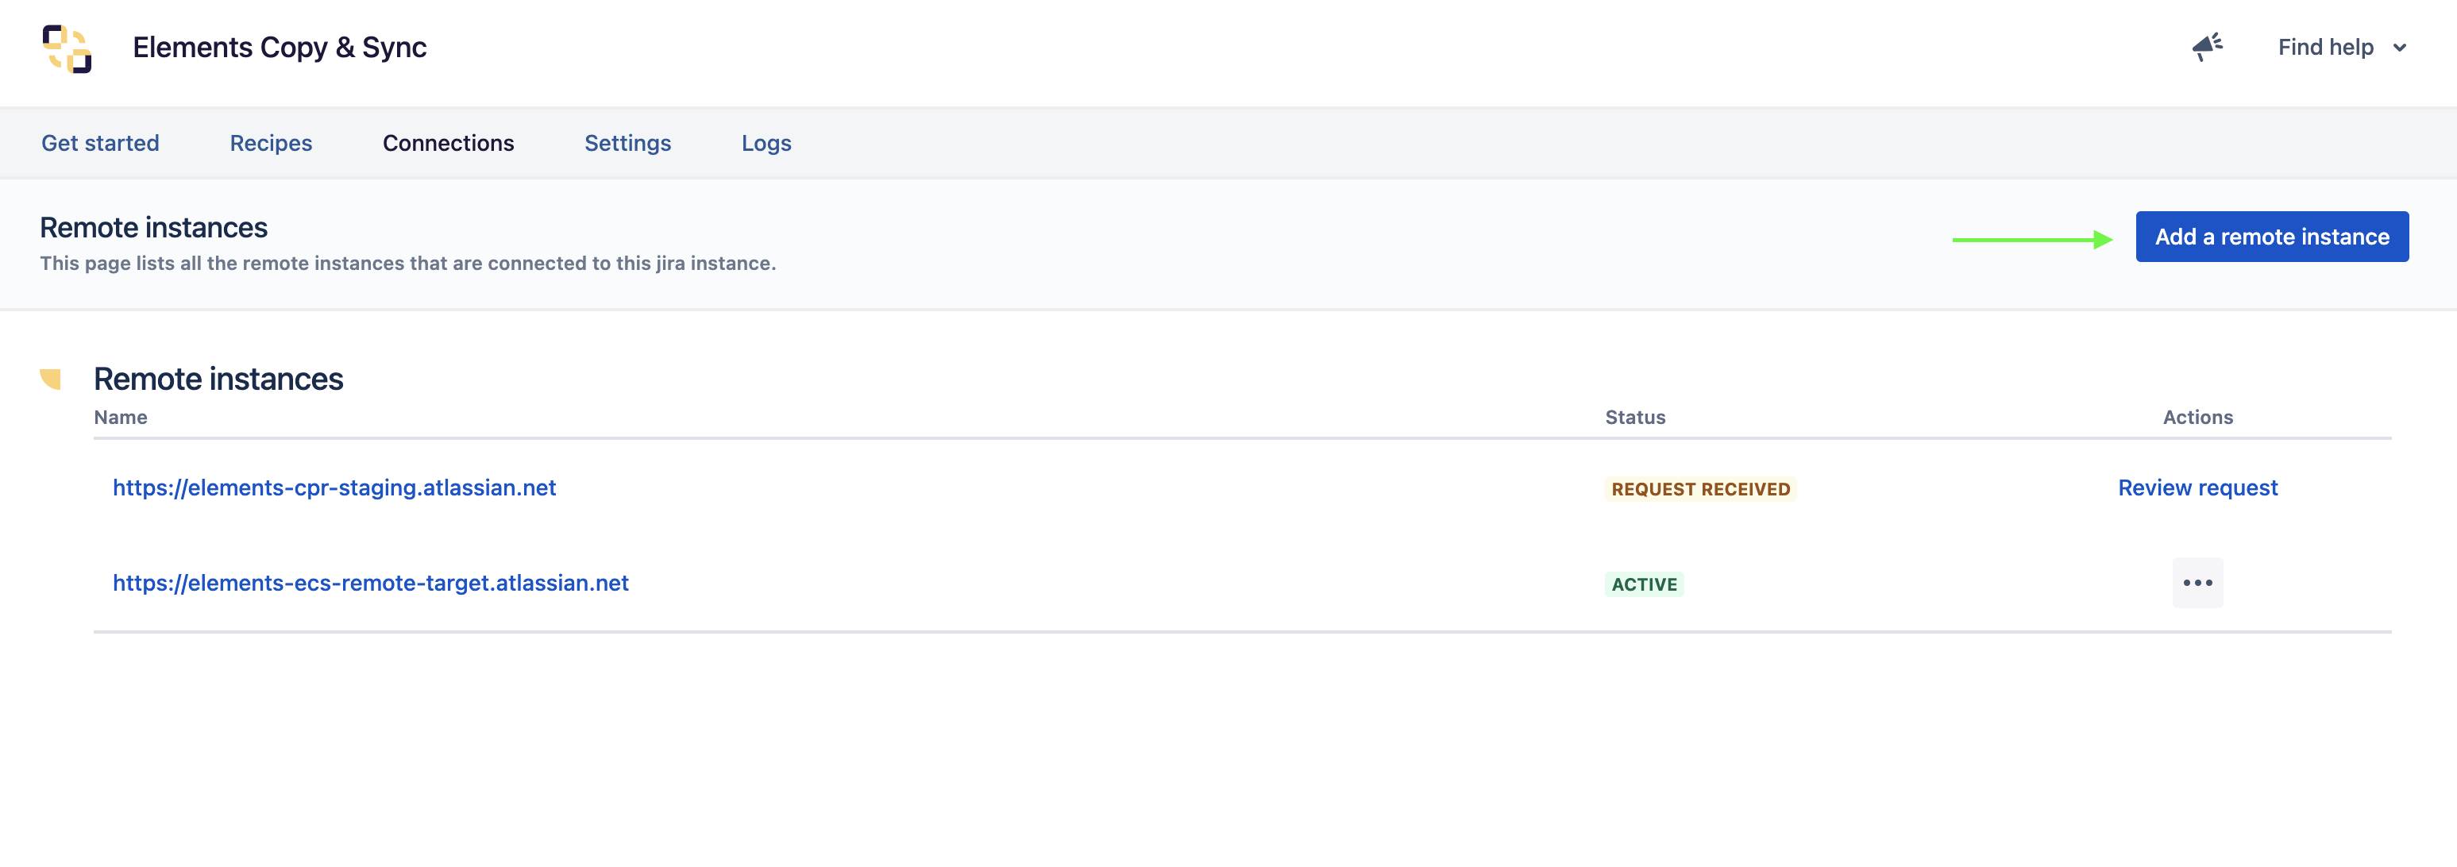
Task: Open the elements-ecs-remote-target instance link
Action: 370,583
